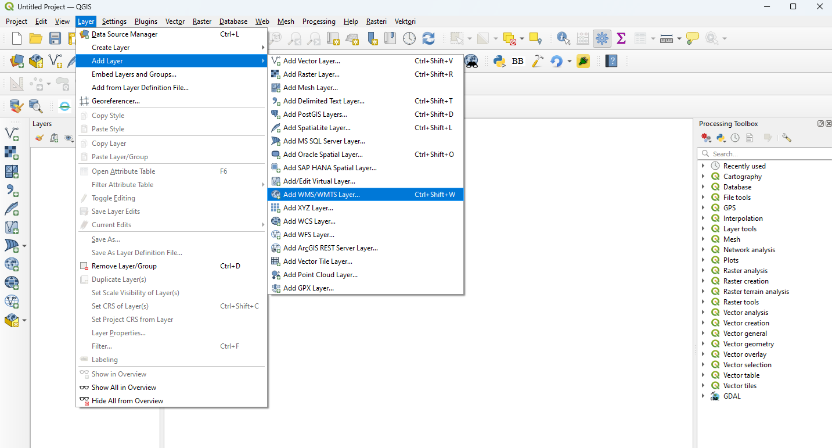Click Add Raster Layer icon in left sidebar
832x448 pixels.
coord(12,153)
